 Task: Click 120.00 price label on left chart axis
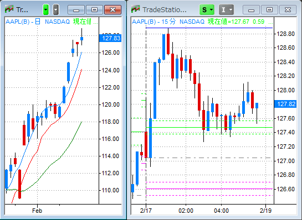pos(111,104)
